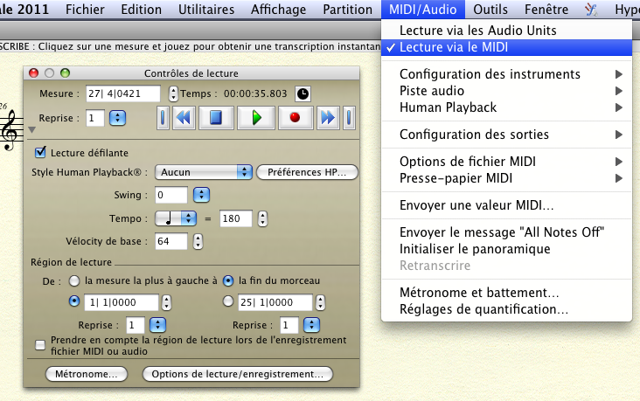The width and height of the screenshot is (640, 401).
Task: Expand the Configuration des instruments submenu
Action: pyautogui.click(x=506, y=74)
